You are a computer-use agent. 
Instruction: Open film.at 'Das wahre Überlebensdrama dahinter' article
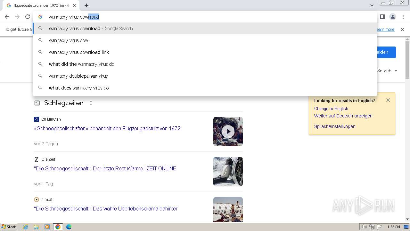[x=106, y=209]
